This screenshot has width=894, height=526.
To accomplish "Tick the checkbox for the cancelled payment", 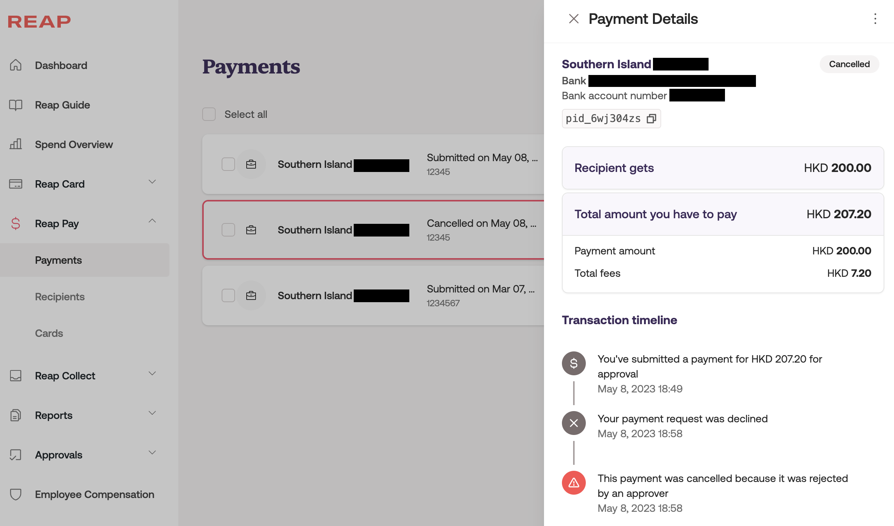I will 228,230.
